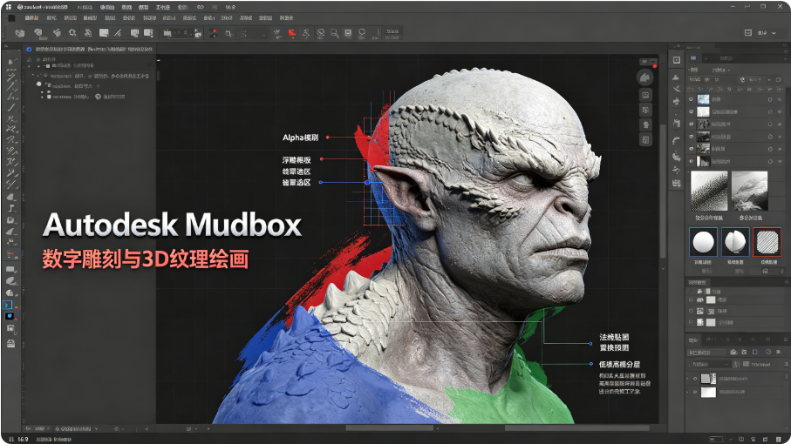This screenshot has width=791, height=444.
Task: Click the blue shield icon in left toolbar
Action: pyautogui.click(x=10, y=316)
